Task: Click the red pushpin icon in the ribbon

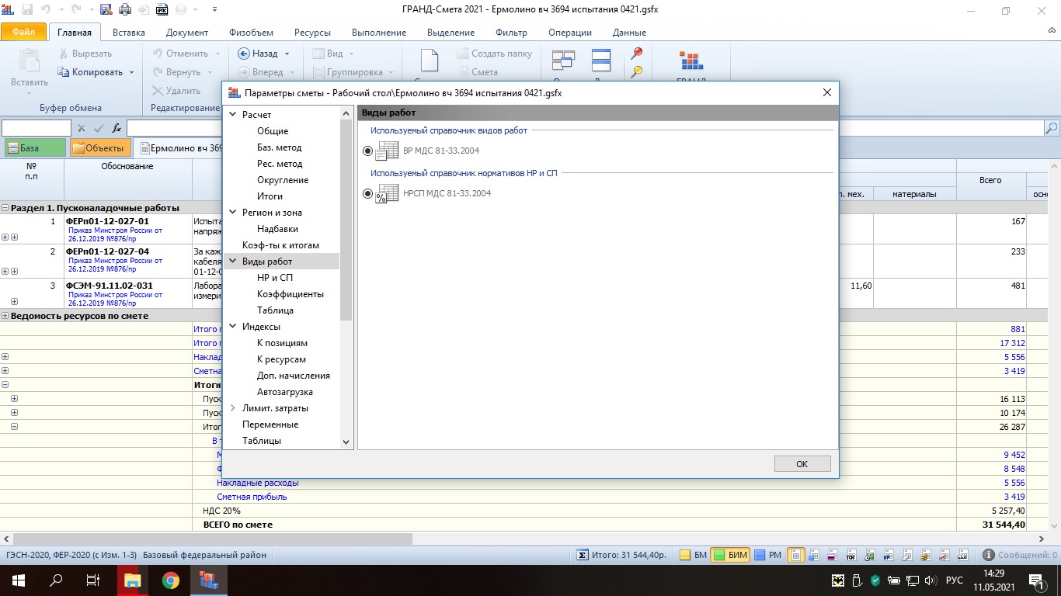Action: pos(637,54)
